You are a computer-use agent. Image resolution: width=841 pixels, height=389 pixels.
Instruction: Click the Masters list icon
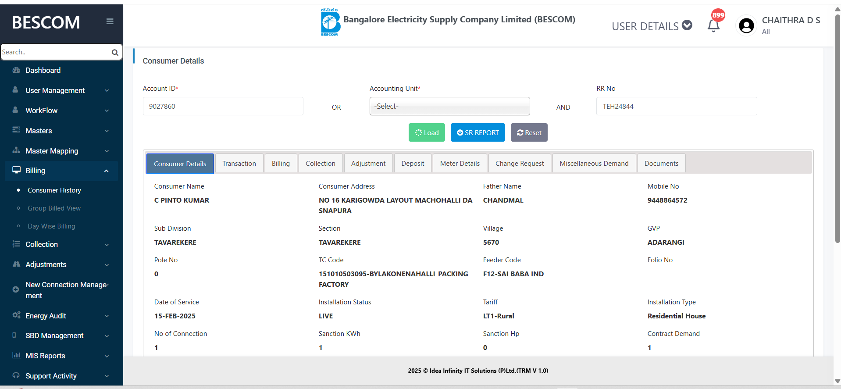[16, 130]
